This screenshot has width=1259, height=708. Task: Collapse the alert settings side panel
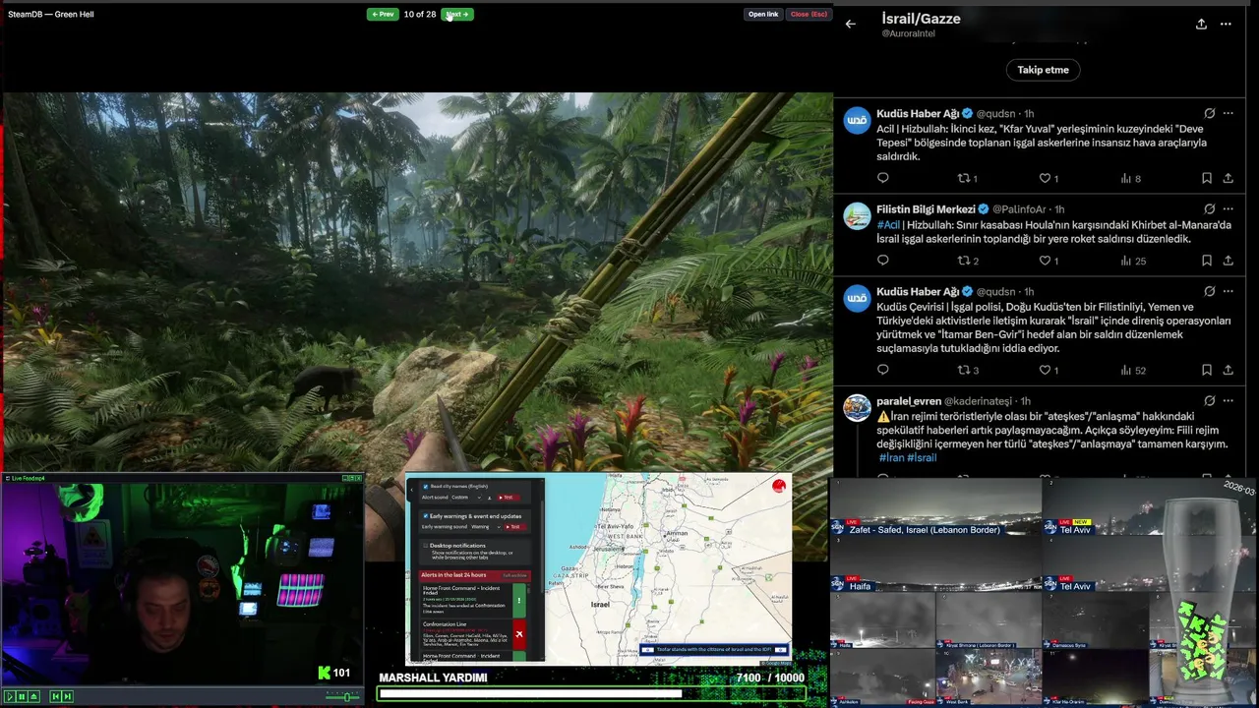pos(412,490)
